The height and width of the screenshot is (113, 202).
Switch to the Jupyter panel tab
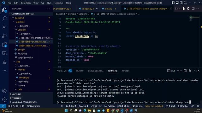125,71
